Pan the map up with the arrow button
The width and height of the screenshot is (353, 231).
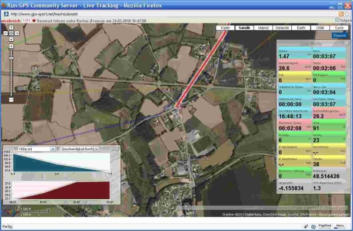click(11, 28)
